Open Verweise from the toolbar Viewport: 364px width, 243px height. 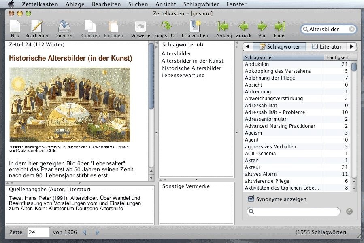click(140, 29)
